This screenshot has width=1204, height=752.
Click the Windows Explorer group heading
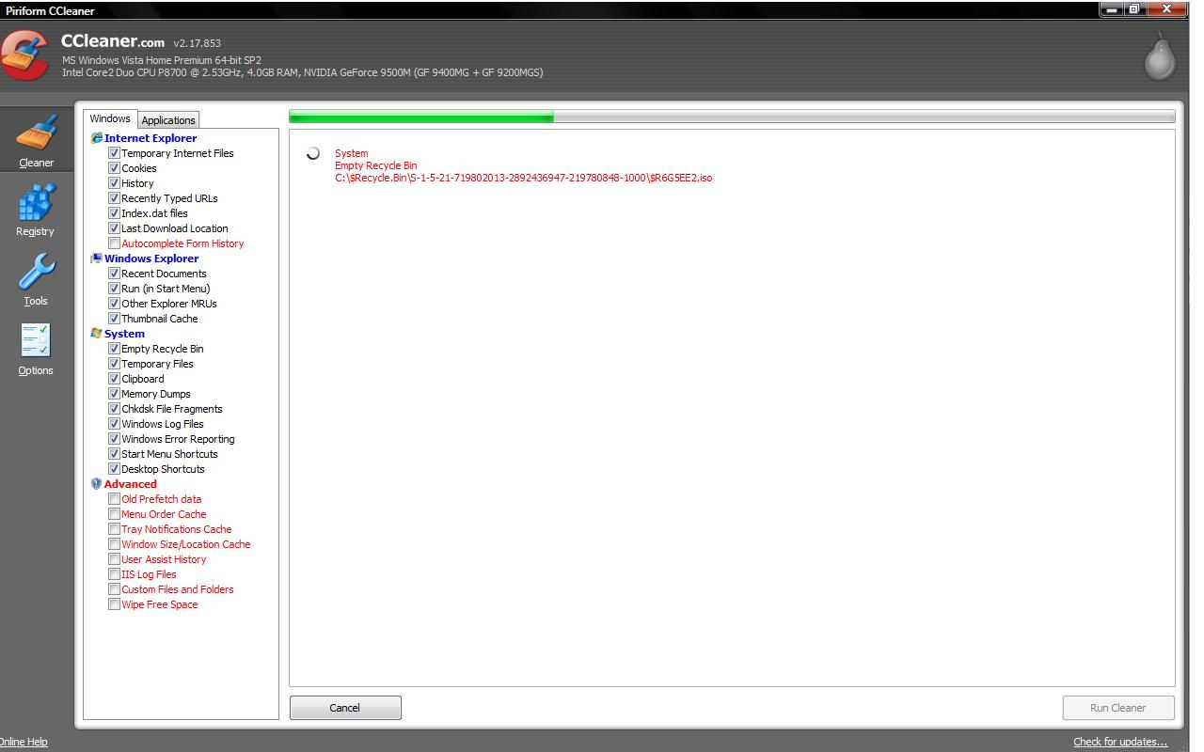click(151, 258)
